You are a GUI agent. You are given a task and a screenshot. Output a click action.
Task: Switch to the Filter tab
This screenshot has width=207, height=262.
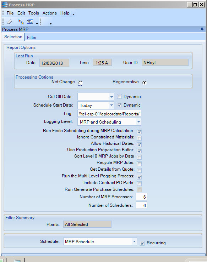[32, 38]
